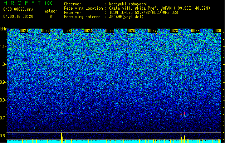Click the 0027 time marker
This screenshot has height=143, width=225.
point(152,31)
